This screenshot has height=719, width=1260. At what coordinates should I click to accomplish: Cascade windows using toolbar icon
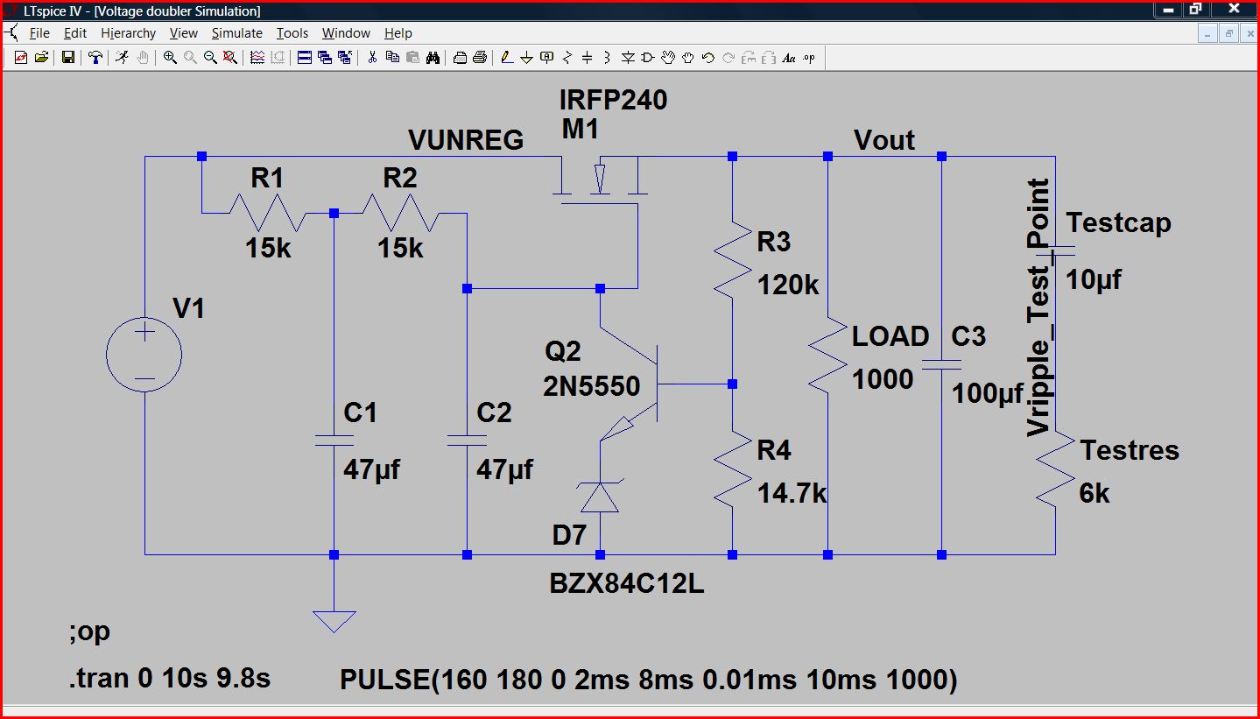(325, 58)
